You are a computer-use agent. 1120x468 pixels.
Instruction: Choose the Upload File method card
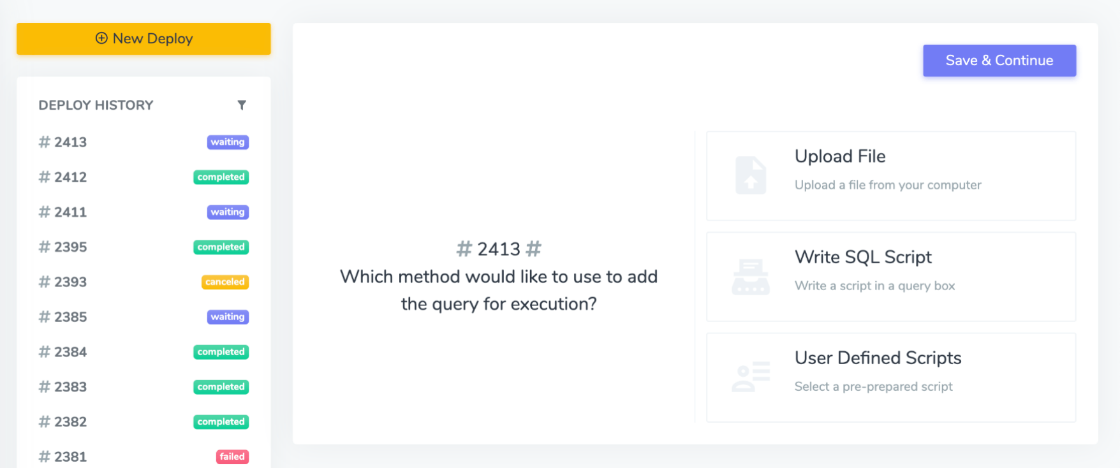(x=890, y=176)
